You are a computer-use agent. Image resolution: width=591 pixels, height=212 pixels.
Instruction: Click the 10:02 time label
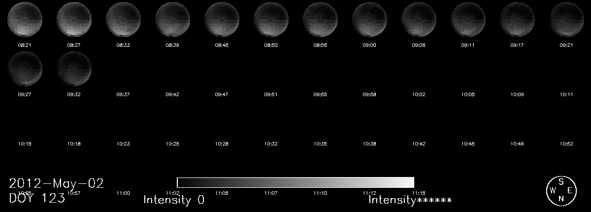pyautogui.click(x=419, y=94)
